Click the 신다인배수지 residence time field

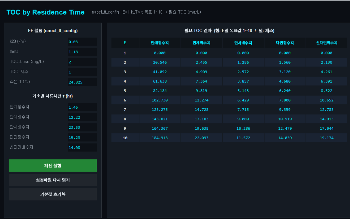82,147
